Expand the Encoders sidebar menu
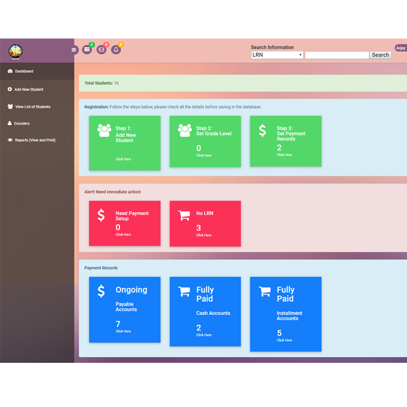 tap(37, 123)
